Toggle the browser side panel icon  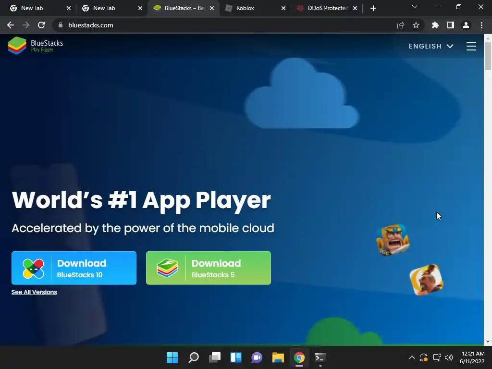451,25
